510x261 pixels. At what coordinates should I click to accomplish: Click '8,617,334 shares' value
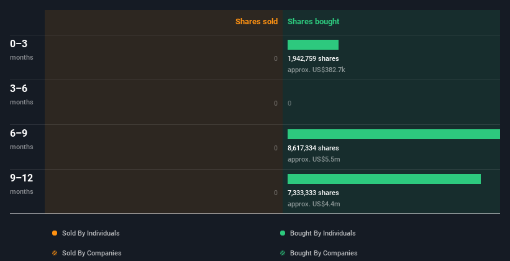[313, 148]
